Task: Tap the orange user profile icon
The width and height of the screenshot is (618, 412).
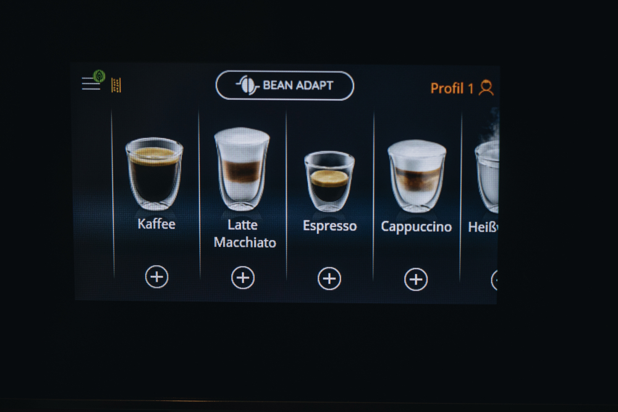Action: point(486,88)
